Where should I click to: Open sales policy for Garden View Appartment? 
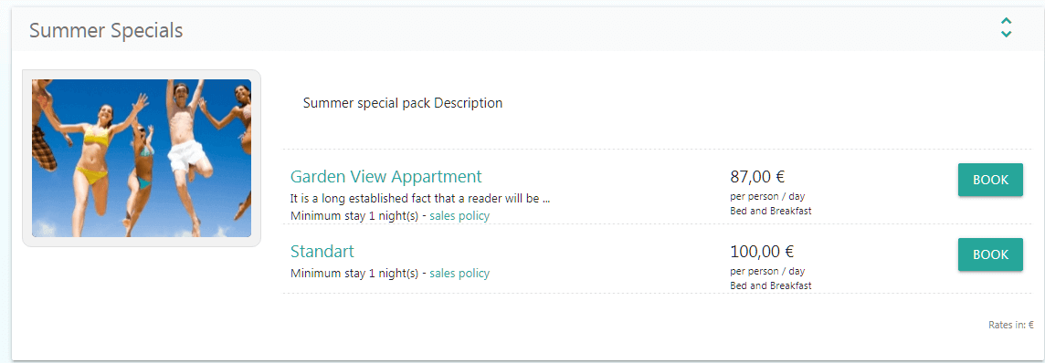(x=459, y=215)
